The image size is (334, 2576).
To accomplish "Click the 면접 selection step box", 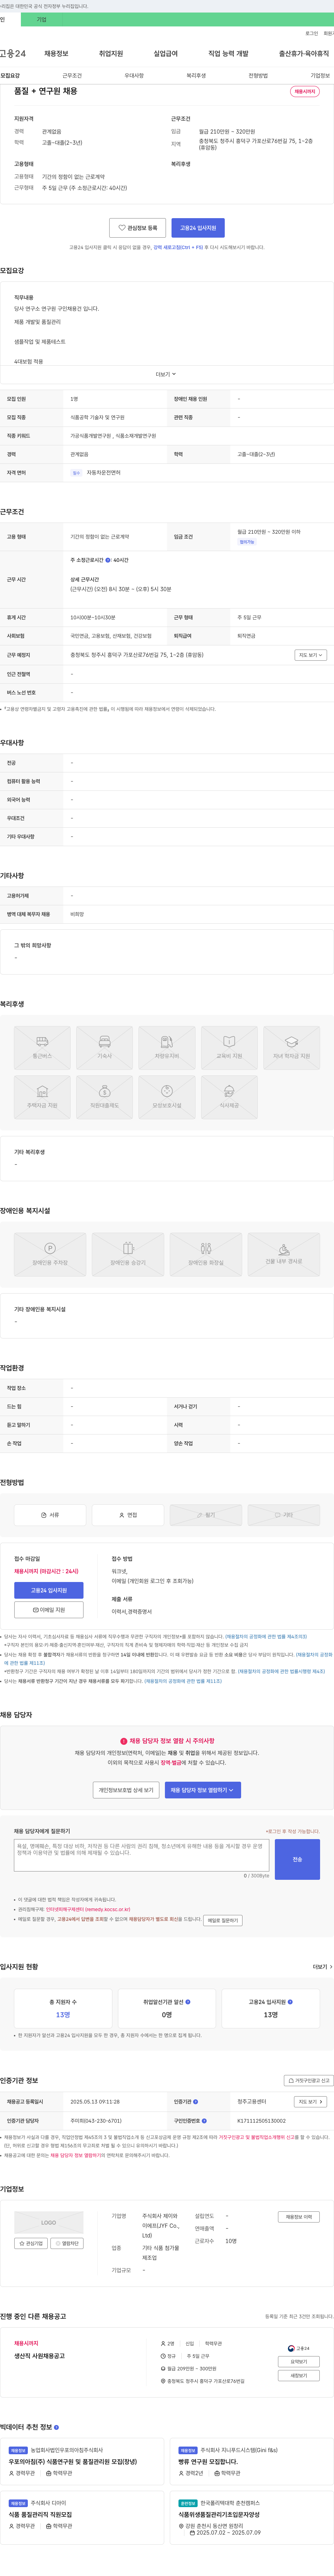I will (x=128, y=1515).
